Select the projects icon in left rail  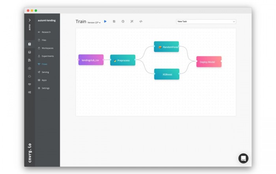30,44
